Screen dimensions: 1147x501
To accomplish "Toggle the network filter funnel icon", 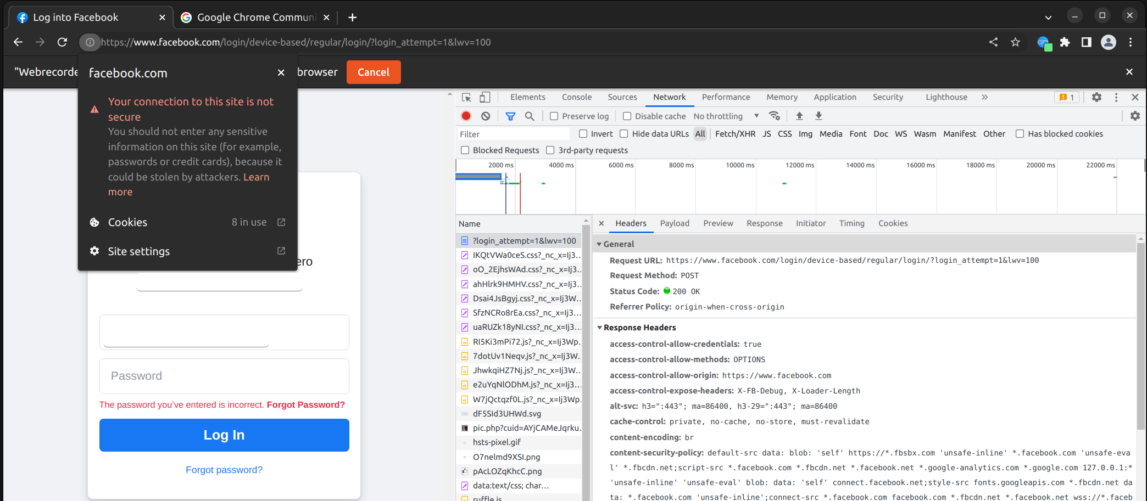I will point(510,116).
